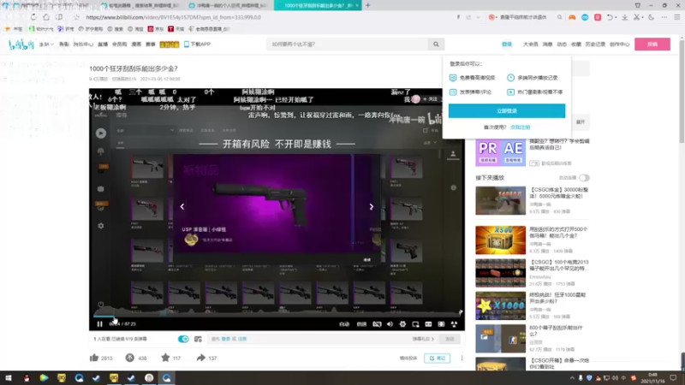Click the previous arrow on the in-video item carousel
The image size is (685, 385).
click(x=182, y=206)
